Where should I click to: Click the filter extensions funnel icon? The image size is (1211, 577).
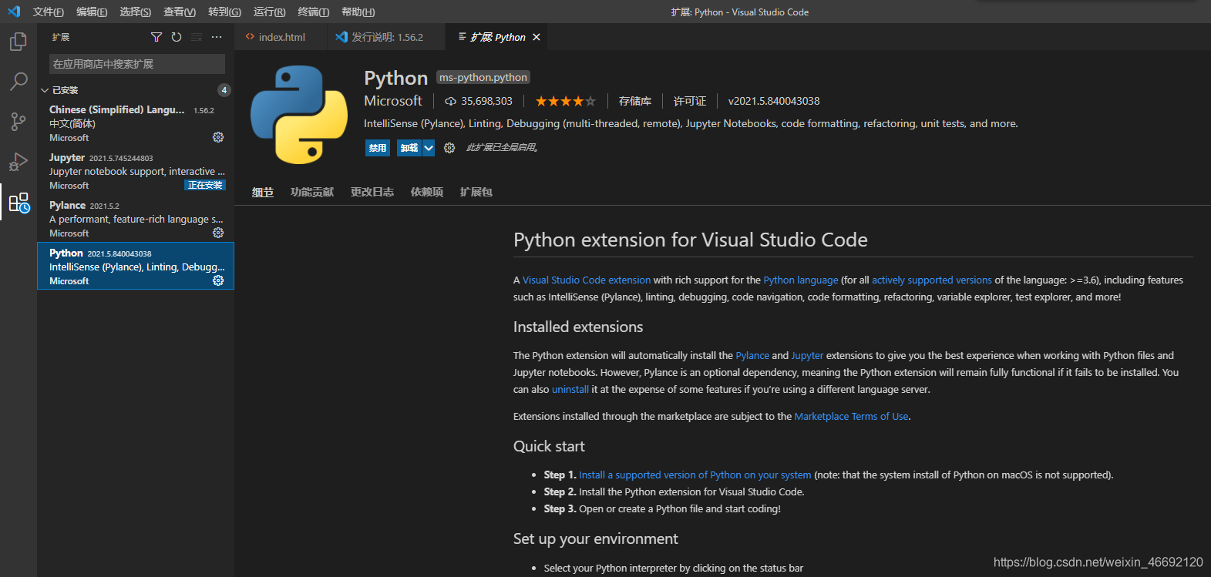pos(156,37)
